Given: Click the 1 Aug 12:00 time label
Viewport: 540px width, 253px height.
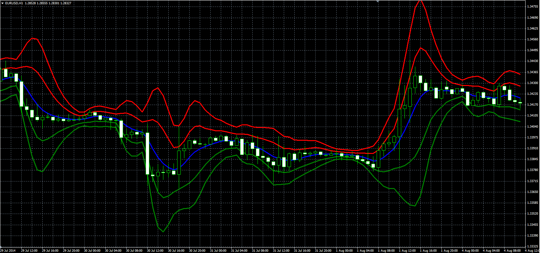Looking at the screenshot, I should [x=407, y=251].
